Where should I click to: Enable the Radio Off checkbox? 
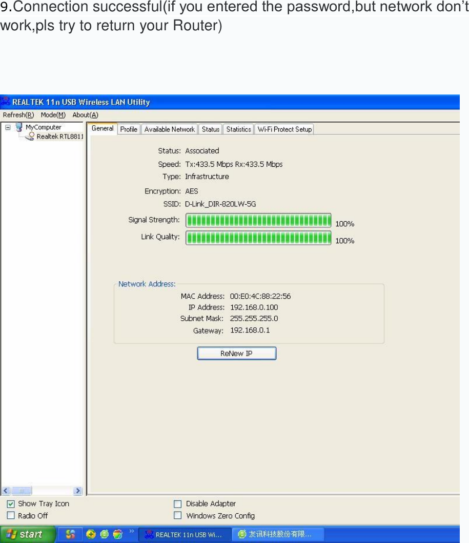pos(11,516)
